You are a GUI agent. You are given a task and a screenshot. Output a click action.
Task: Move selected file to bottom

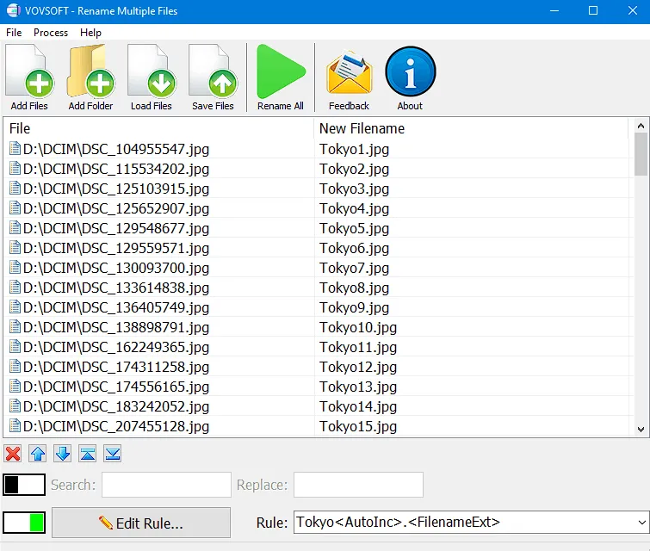point(113,454)
